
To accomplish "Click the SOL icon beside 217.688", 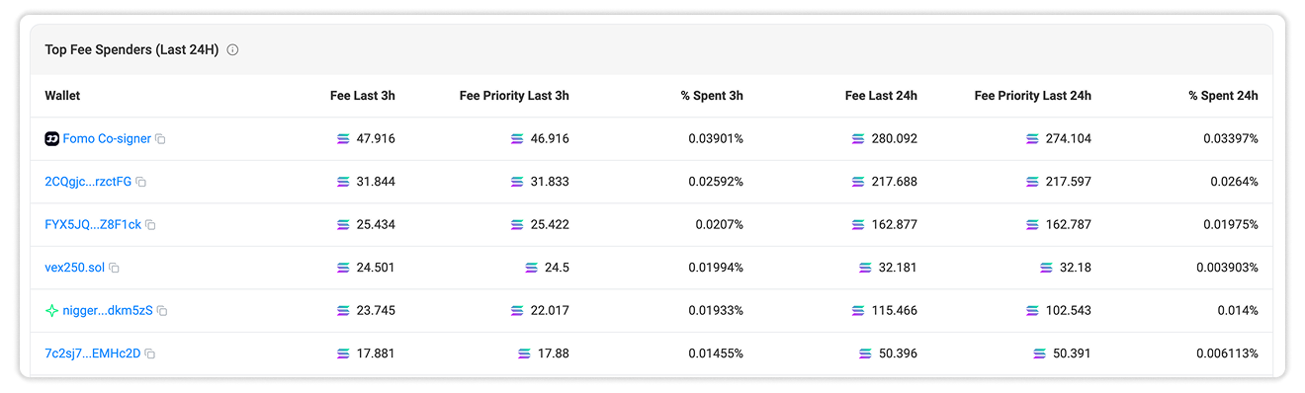I will [858, 182].
